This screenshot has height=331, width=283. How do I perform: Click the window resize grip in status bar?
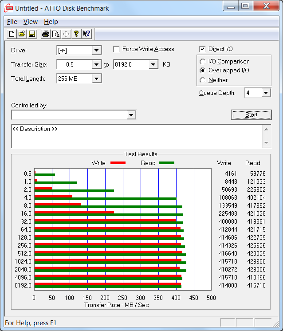(275, 323)
